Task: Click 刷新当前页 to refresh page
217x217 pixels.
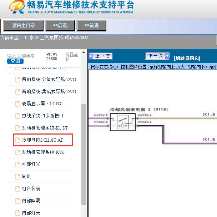Action: [187, 58]
